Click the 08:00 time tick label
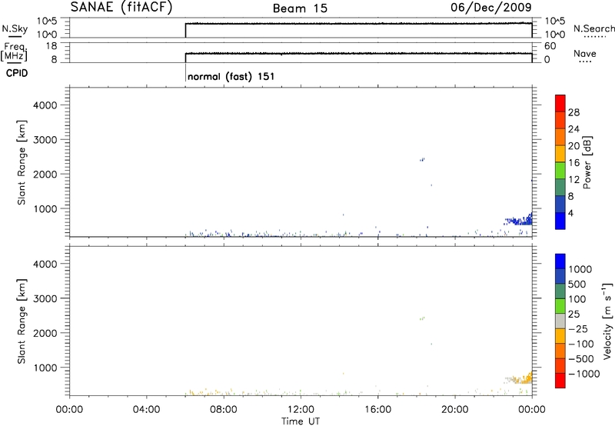615x426 pixels. pyautogui.click(x=223, y=410)
